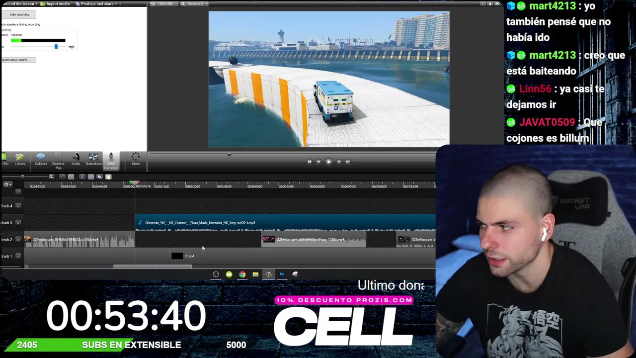Screen dimensions: 636x358
Task: Open Photoshop from the taskbar
Action: tap(282, 274)
